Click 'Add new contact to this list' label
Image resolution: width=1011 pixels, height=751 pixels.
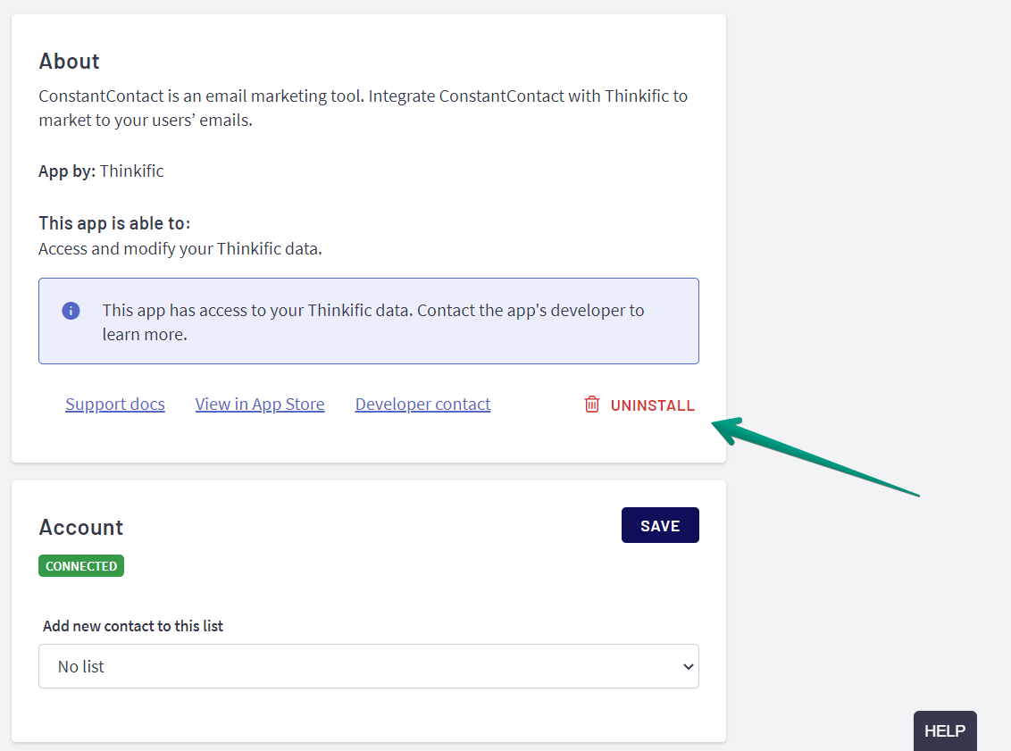point(133,626)
